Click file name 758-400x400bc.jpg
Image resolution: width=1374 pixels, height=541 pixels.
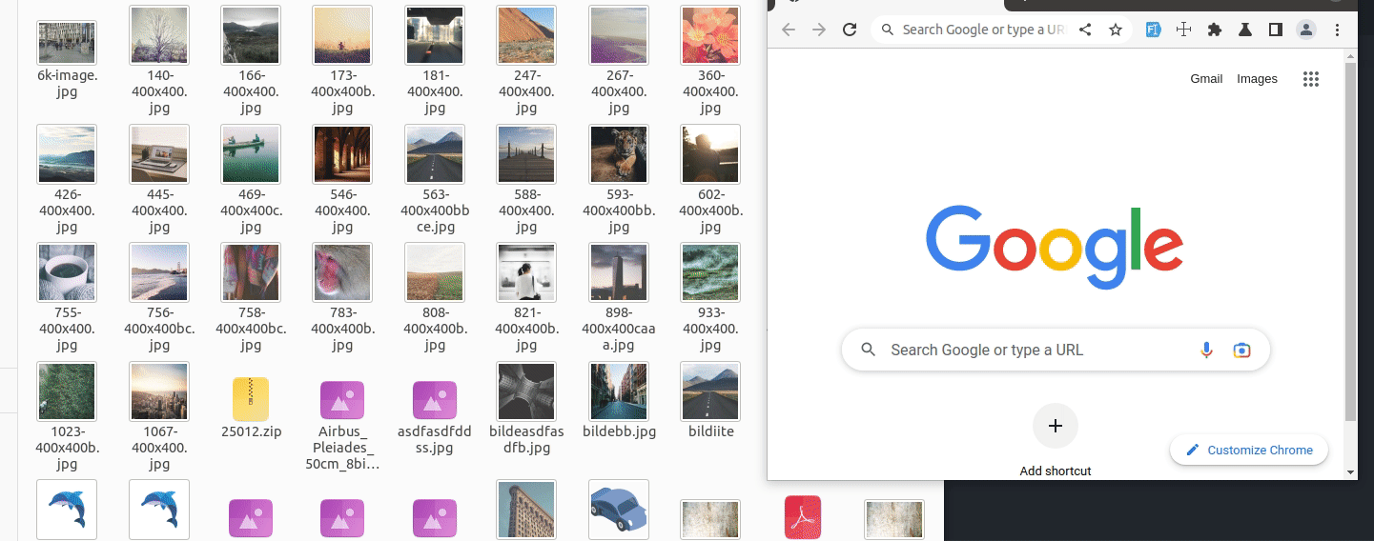click(251, 329)
